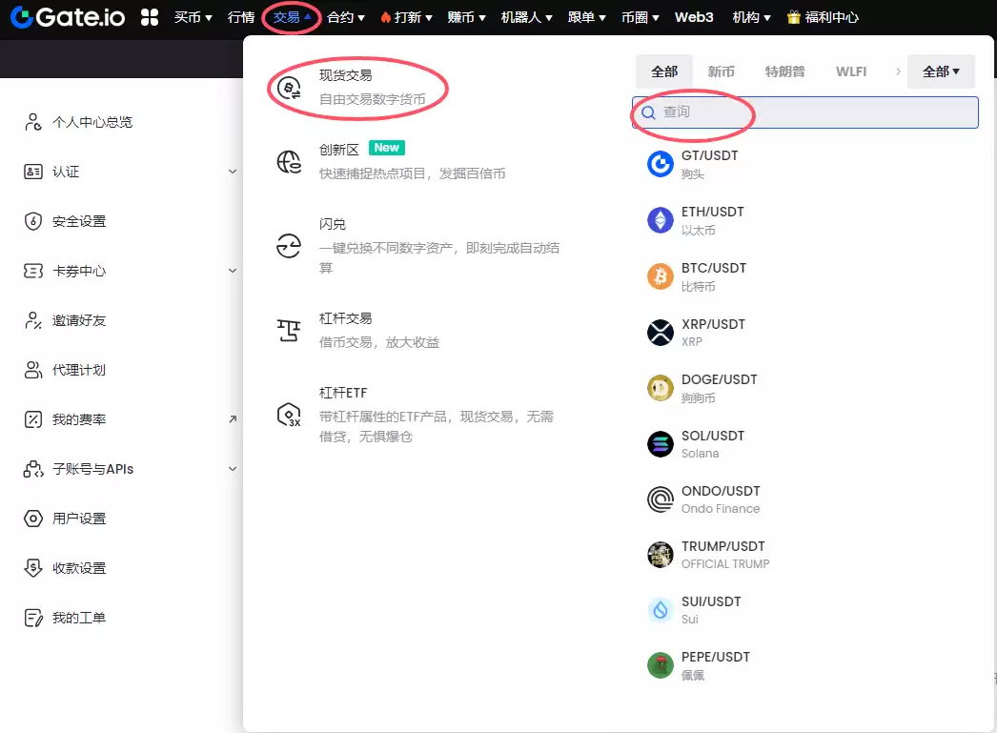Click the Bitcoin BTC/USDT coin icon
Image resolution: width=997 pixels, height=733 pixels.
point(661,276)
